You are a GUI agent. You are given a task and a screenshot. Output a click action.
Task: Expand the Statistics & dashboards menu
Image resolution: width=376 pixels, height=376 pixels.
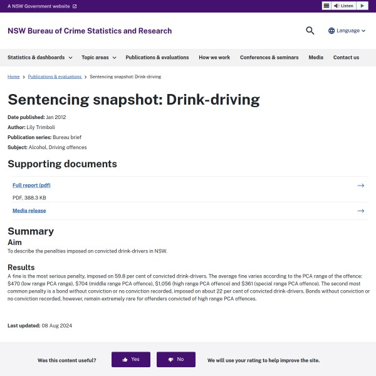39,58
